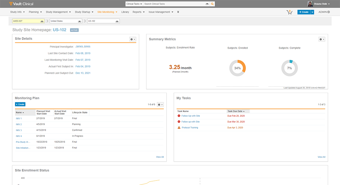Open the Monitoring Plan gear menu
Viewport: 340px width, 185px height.
pos(160,104)
